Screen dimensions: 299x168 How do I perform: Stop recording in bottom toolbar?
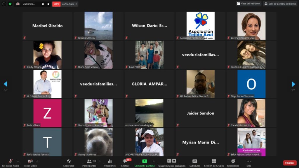click(174, 161)
